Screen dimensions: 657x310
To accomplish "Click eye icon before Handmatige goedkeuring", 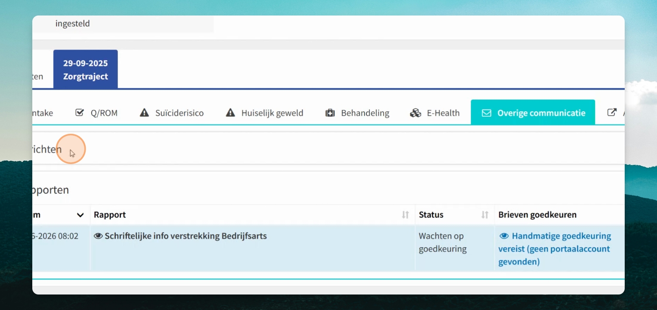I will [504, 236].
